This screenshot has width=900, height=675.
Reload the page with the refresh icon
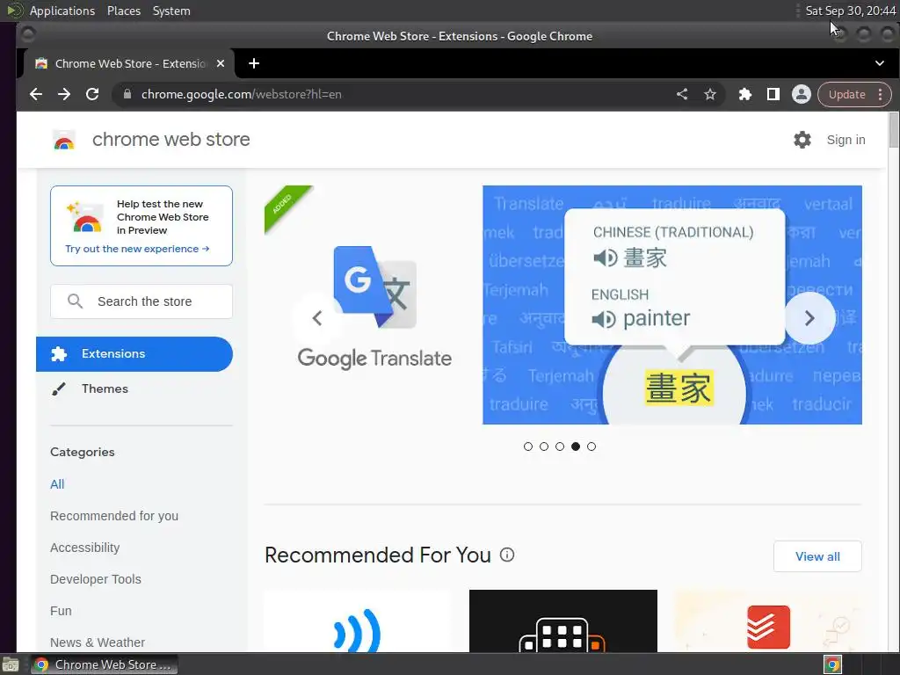pos(91,94)
